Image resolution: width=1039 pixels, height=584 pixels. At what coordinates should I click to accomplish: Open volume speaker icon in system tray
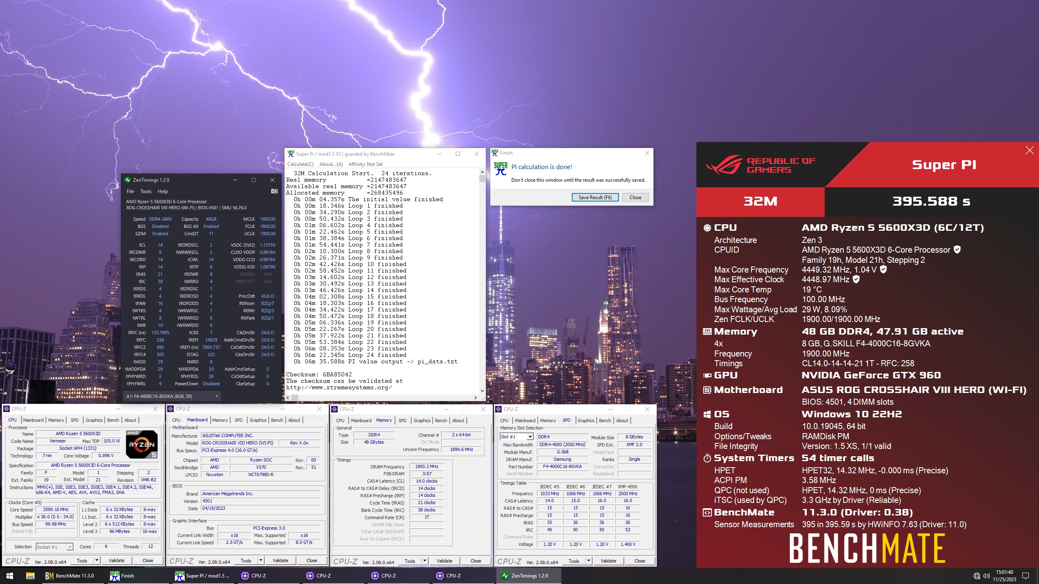pyautogui.click(x=986, y=576)
